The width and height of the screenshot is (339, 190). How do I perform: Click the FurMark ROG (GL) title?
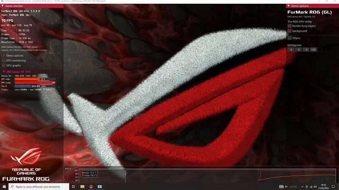pyautogui.click(x=309, y=12)
